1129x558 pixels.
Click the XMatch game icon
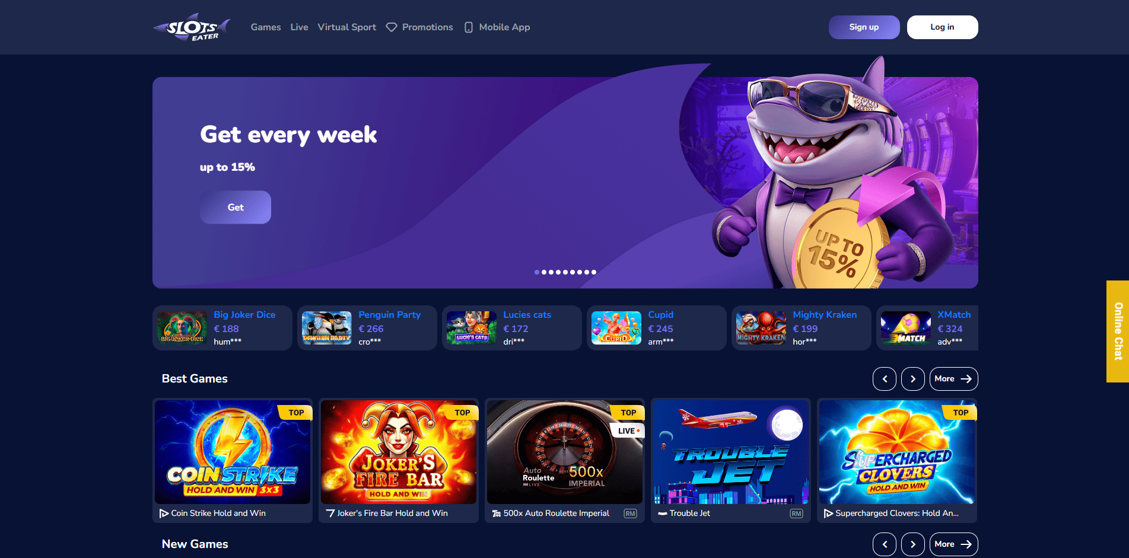[906, 328]
